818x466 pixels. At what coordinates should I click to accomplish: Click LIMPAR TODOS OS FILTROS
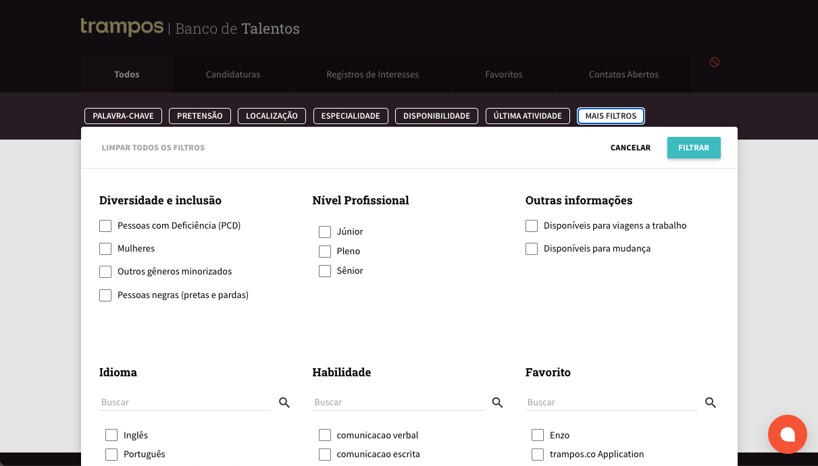tap(153, 148)
